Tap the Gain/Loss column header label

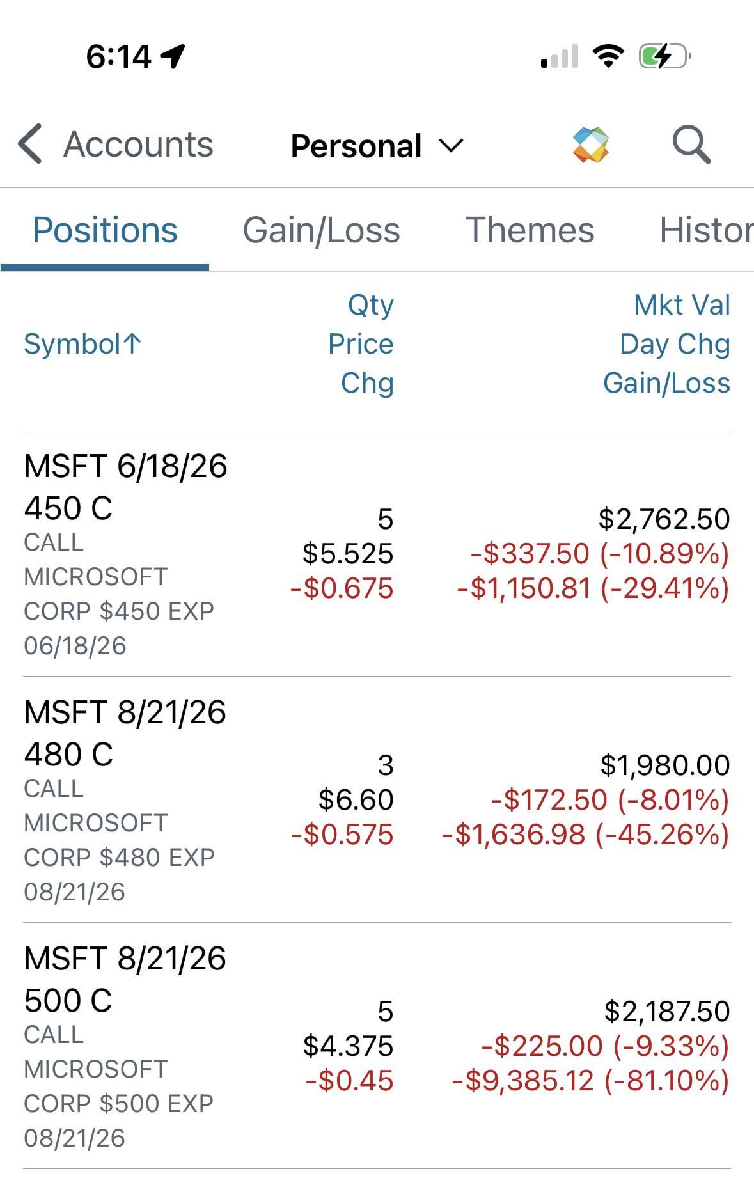click(x=666, y=383)
